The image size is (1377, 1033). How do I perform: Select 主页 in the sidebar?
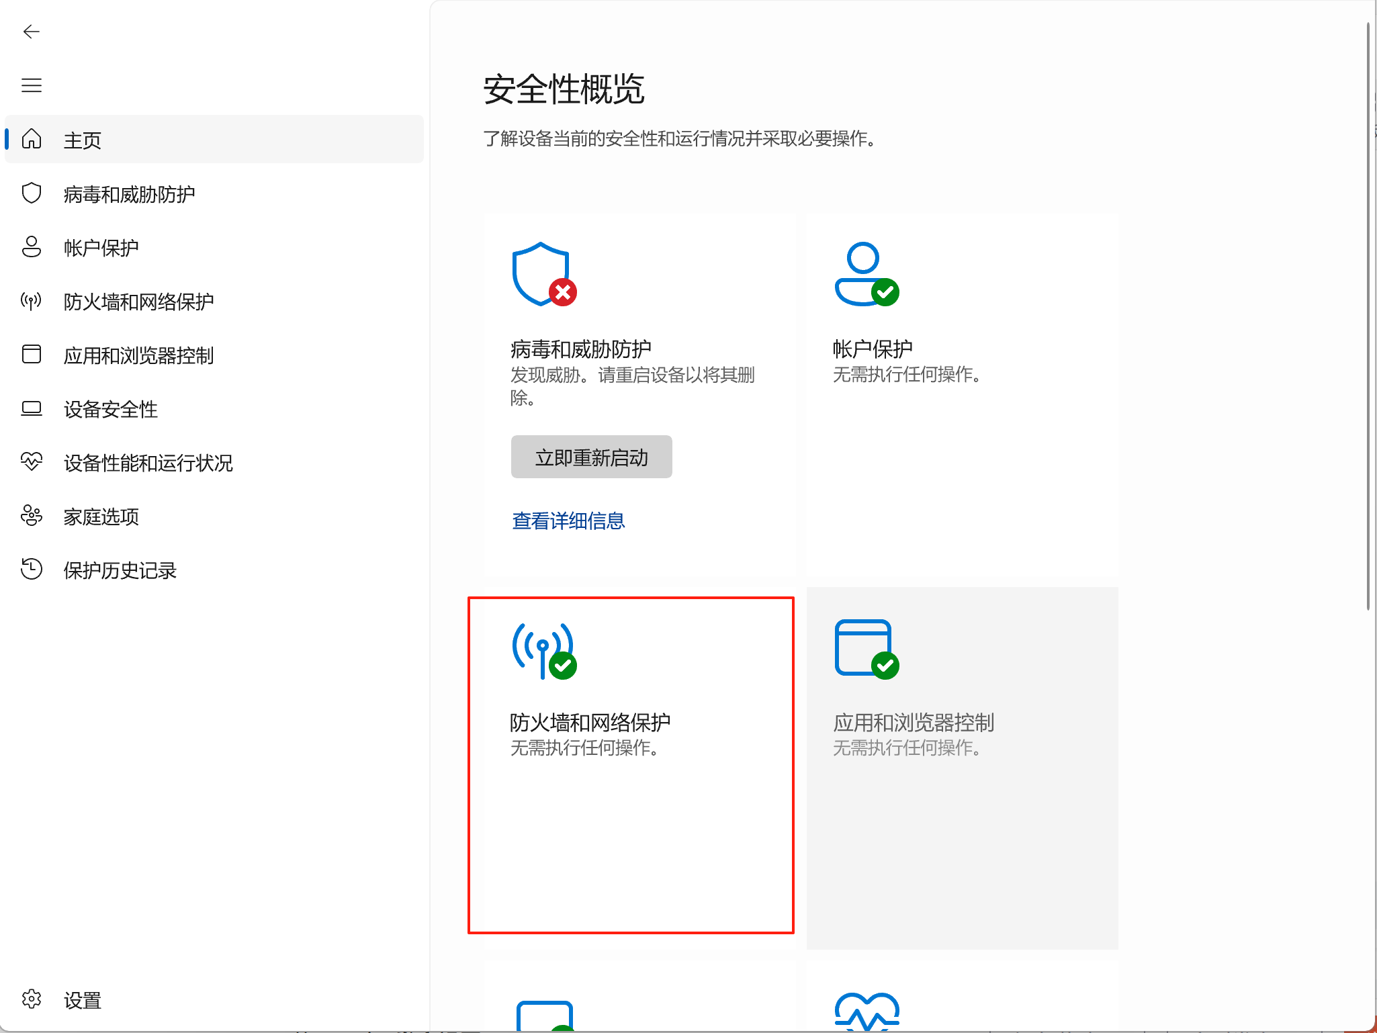tap(214, 139)
